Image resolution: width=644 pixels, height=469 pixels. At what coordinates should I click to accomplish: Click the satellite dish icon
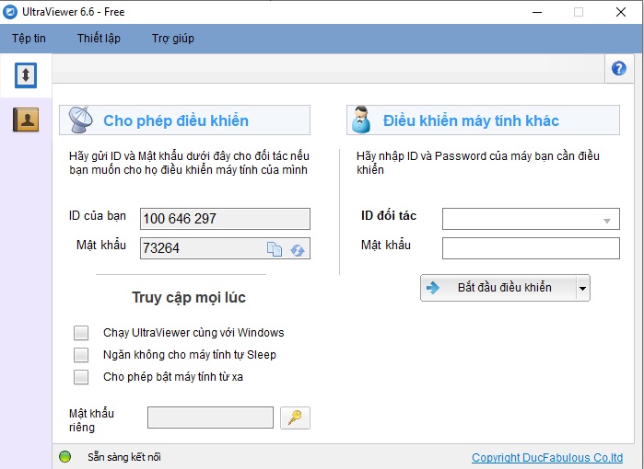tap(80, 120)
